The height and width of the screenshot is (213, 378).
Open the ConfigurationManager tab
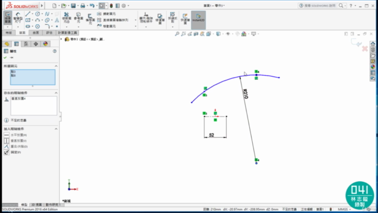pyautogui.click(x=26, y=44)
